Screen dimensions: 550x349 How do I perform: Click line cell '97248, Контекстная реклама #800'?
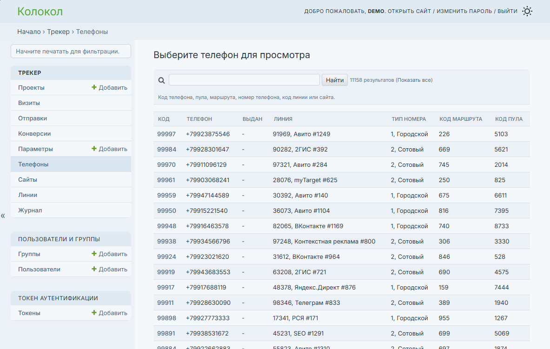(324, 241)
